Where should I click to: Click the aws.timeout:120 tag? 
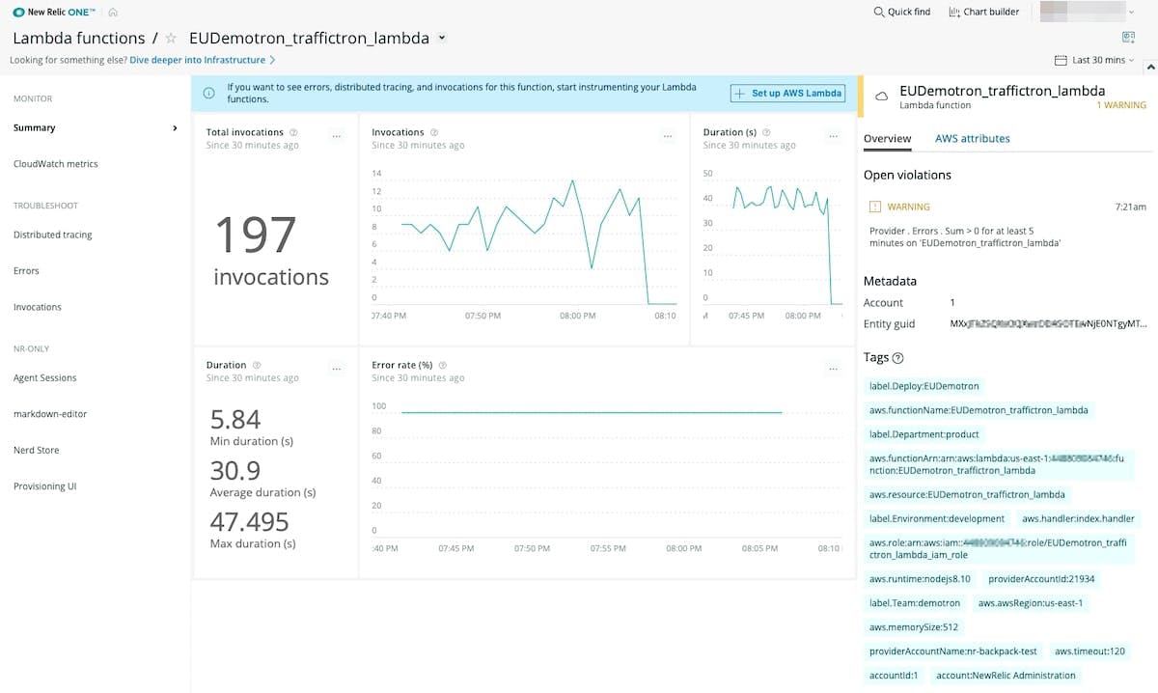coord(1090,651)
